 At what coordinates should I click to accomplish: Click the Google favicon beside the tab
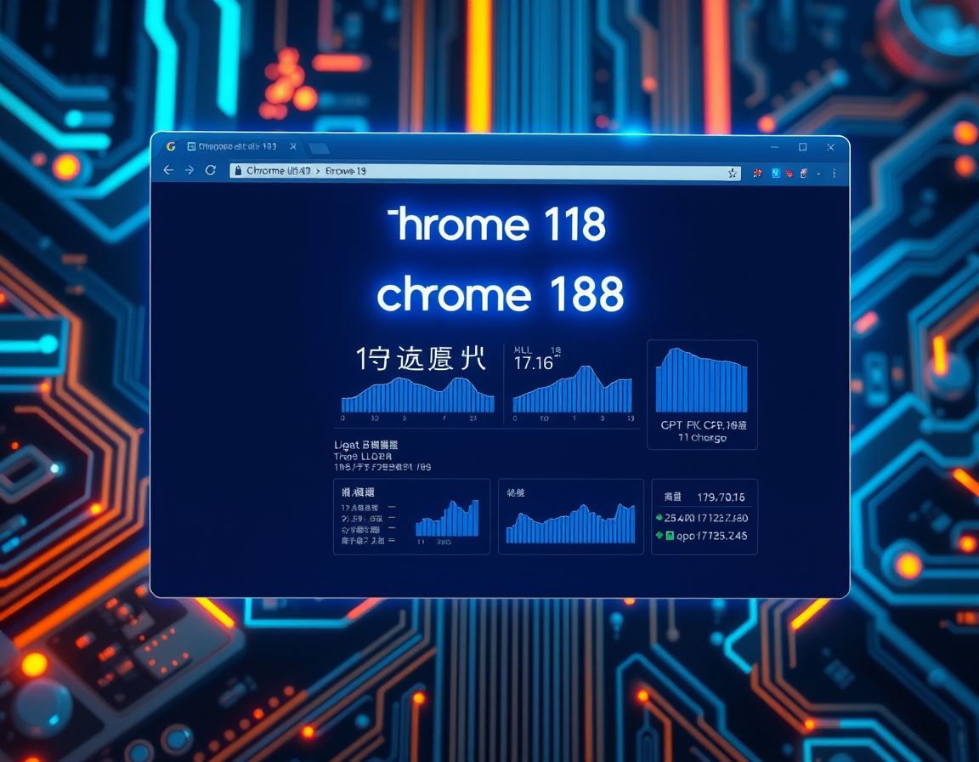coord(171,146)
